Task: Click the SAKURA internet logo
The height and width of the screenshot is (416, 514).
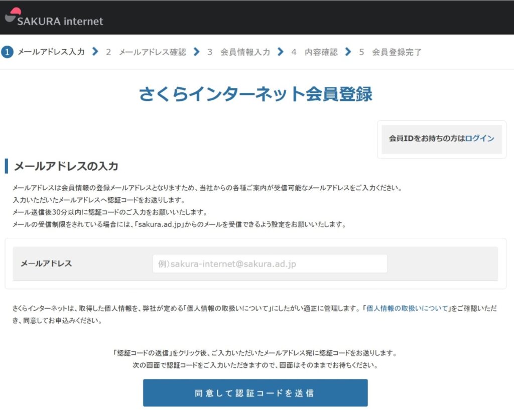Action: [x=54, y=18]
